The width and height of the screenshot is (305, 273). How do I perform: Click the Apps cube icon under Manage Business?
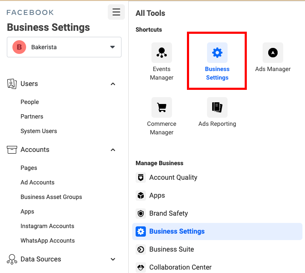(x=141, y=196)
